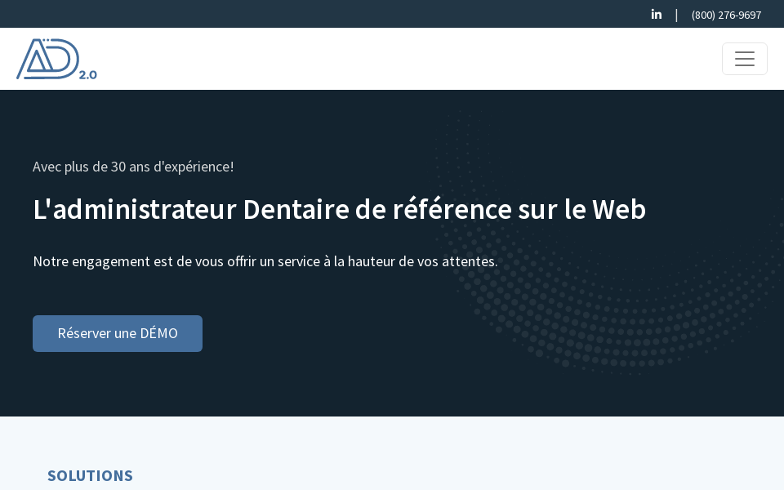Viewport: 784px width, 490px height.
Task: Click the "Notre engagement" paragraph text
Action: pos(265,261)
